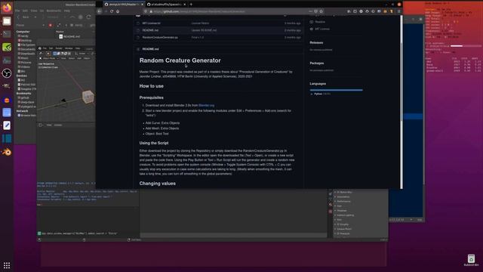
Task: Open the Firefox hamburger menu
Action: (x=399, y=11)
